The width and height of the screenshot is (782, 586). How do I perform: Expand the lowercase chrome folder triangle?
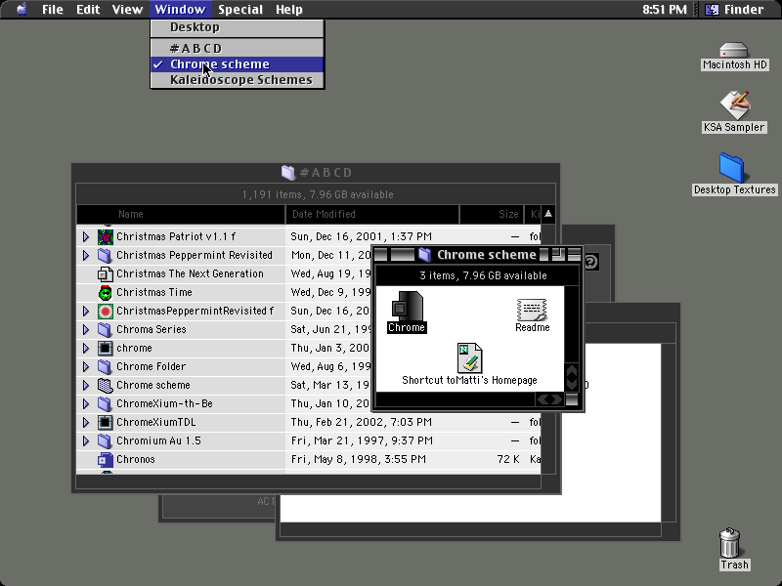[86, 348]
